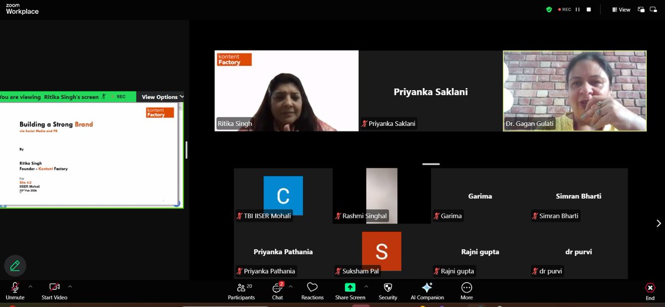This screenshot has width=665, height=307.
Task: Click the shared screen panel resize handle
Action: 186,150
